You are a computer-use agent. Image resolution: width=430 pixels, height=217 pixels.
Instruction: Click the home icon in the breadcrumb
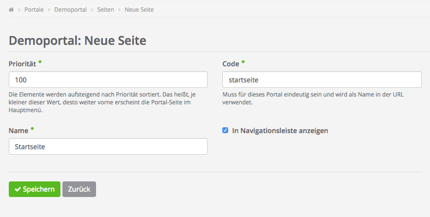tap(11, 10)
